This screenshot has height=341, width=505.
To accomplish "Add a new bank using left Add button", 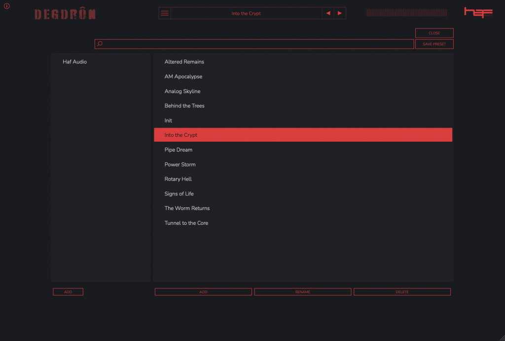I will tap(68, 292).
